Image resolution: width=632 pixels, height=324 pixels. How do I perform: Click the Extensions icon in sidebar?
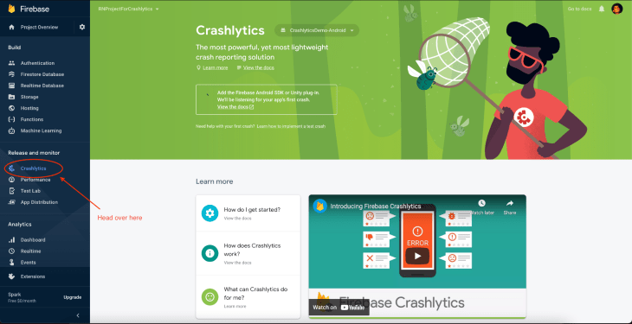click(x=12, y=276)
